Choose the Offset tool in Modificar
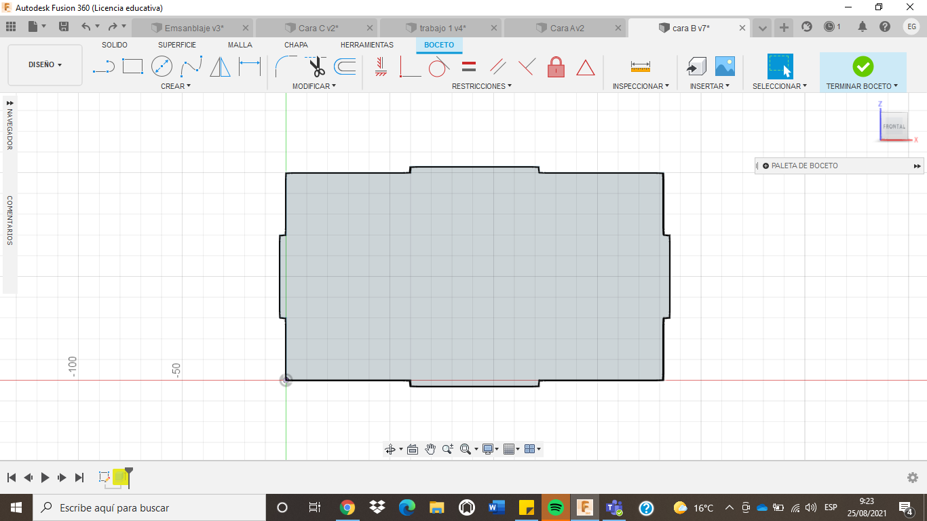 coord(345,67)
